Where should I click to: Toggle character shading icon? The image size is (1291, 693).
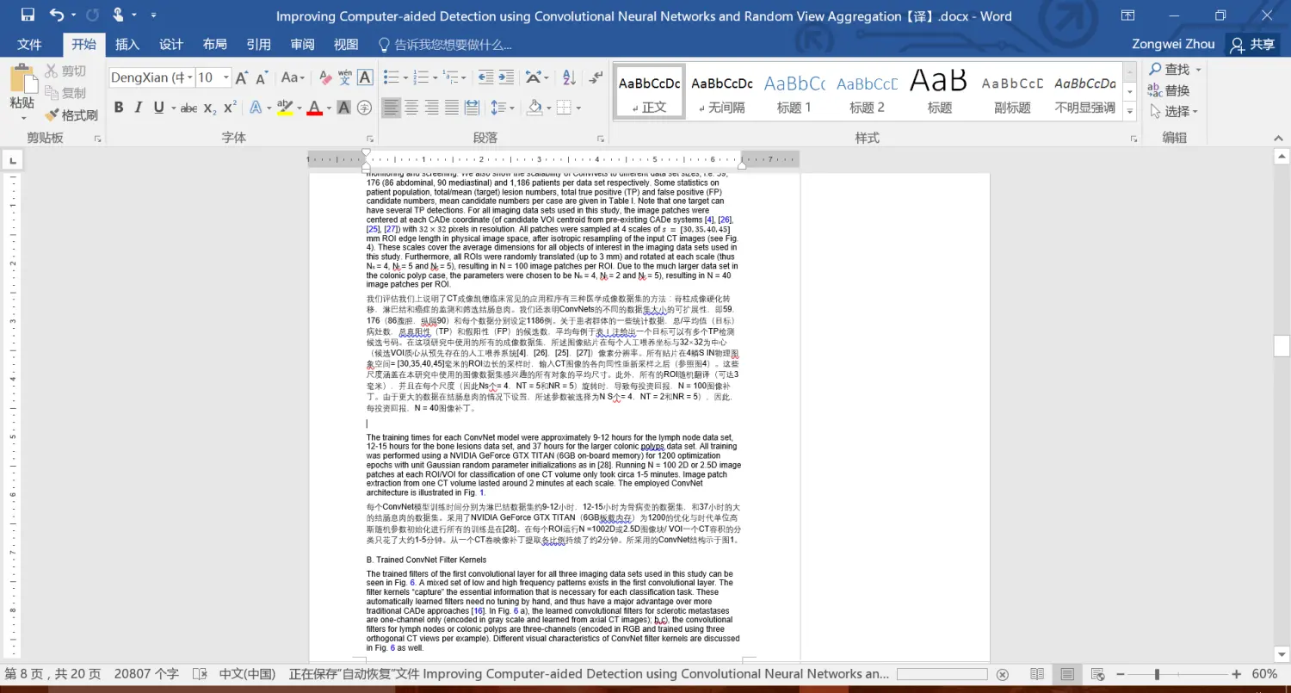(x=343, y=108)
